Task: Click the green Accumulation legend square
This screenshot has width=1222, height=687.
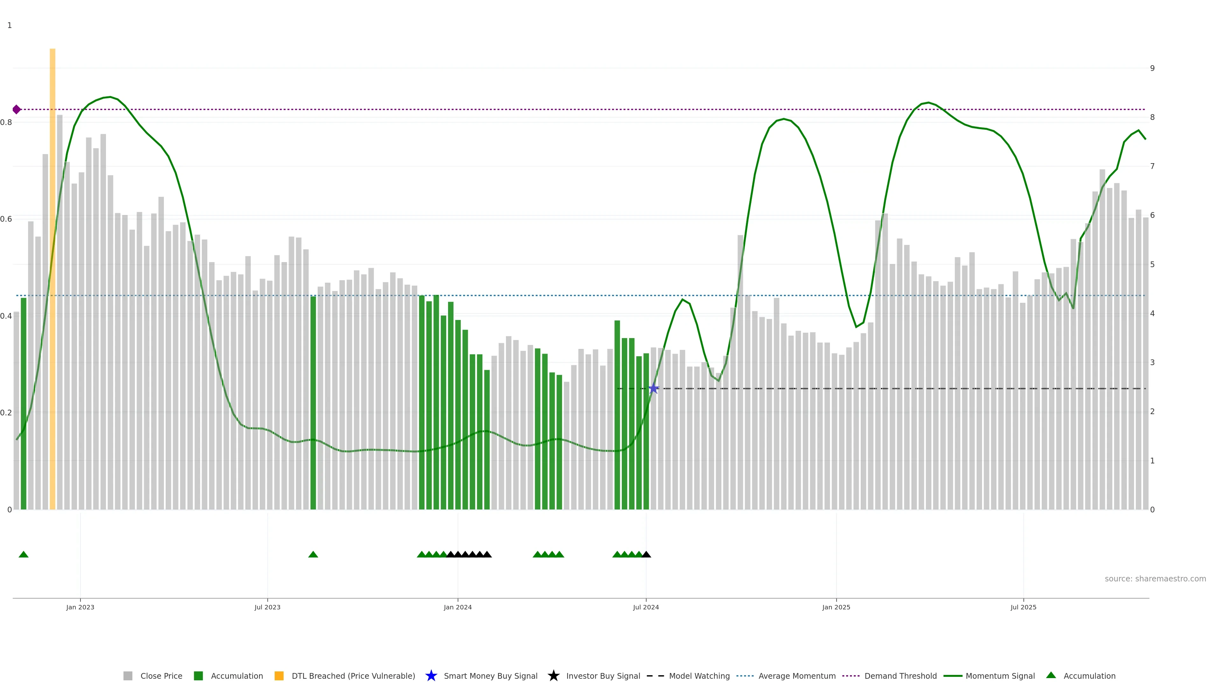Action: [x=198, y=676]
